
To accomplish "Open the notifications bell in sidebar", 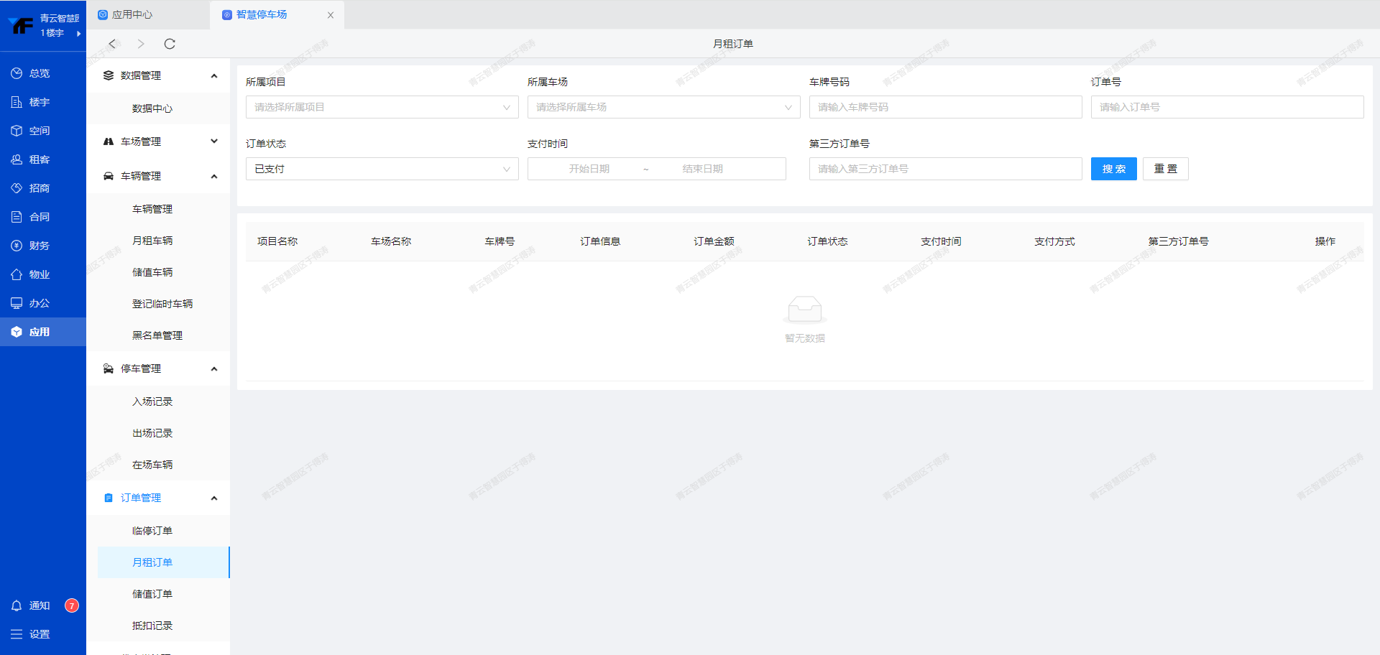I will coord(17,605).
